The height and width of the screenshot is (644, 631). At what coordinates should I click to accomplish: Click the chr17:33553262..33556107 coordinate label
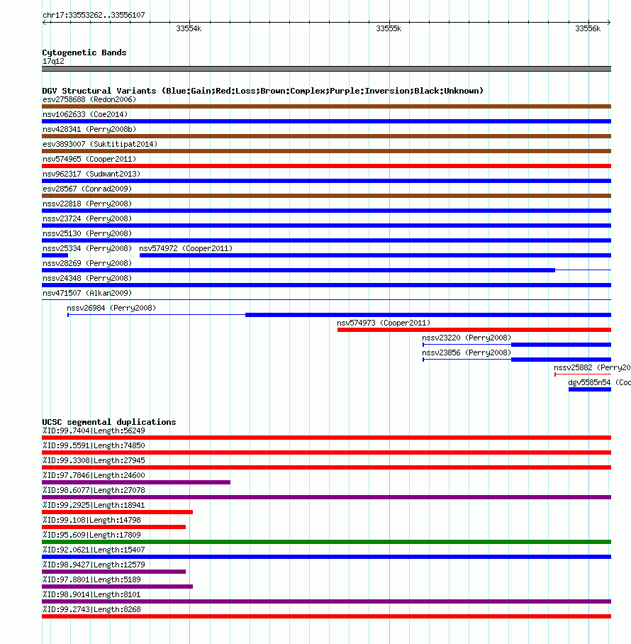point(94,15)
